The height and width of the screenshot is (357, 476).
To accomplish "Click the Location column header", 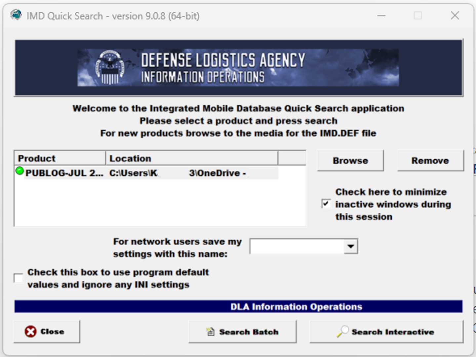I will point(192,158).
